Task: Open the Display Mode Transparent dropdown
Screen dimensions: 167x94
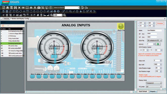Action: coord(154,83)
